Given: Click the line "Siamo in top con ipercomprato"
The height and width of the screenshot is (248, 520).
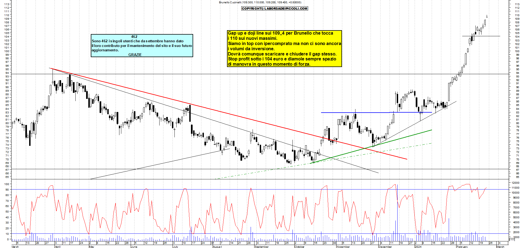Looking at the screenshot, I should coord(284,44).
